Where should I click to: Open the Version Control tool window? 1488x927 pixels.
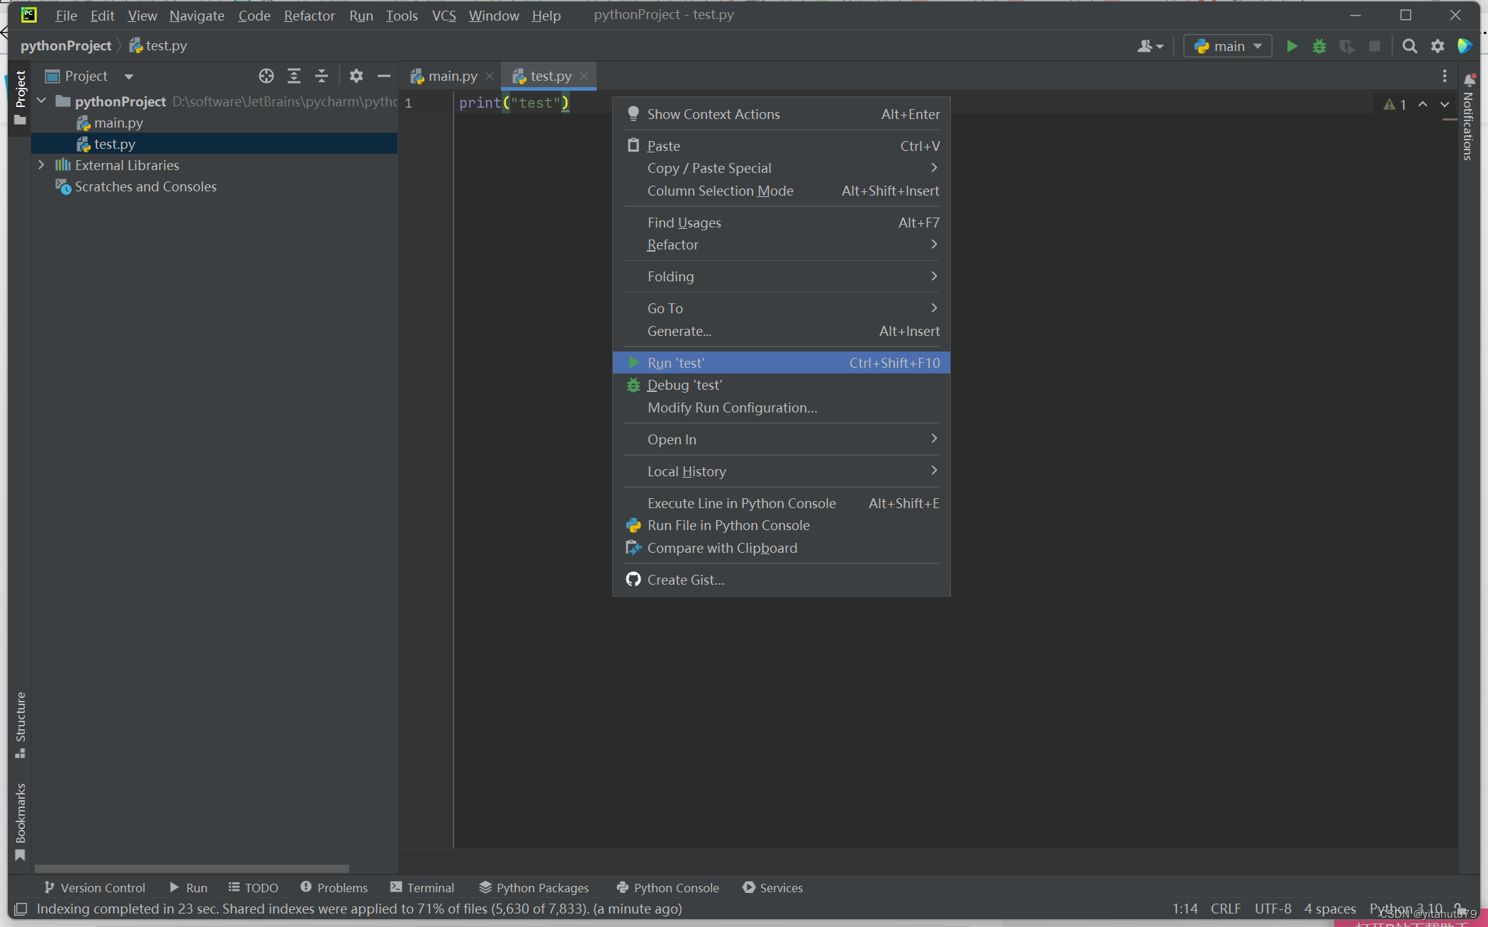point(95,887)
